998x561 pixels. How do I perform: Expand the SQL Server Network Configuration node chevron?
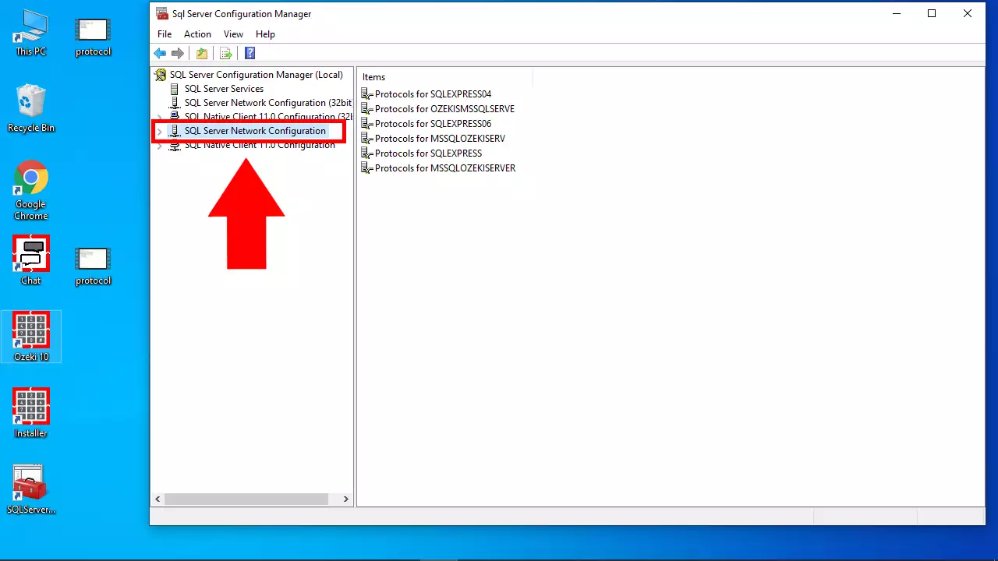click(160, 131)
